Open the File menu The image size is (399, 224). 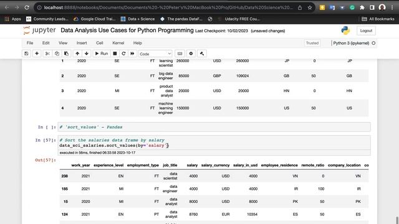(30, 43)
